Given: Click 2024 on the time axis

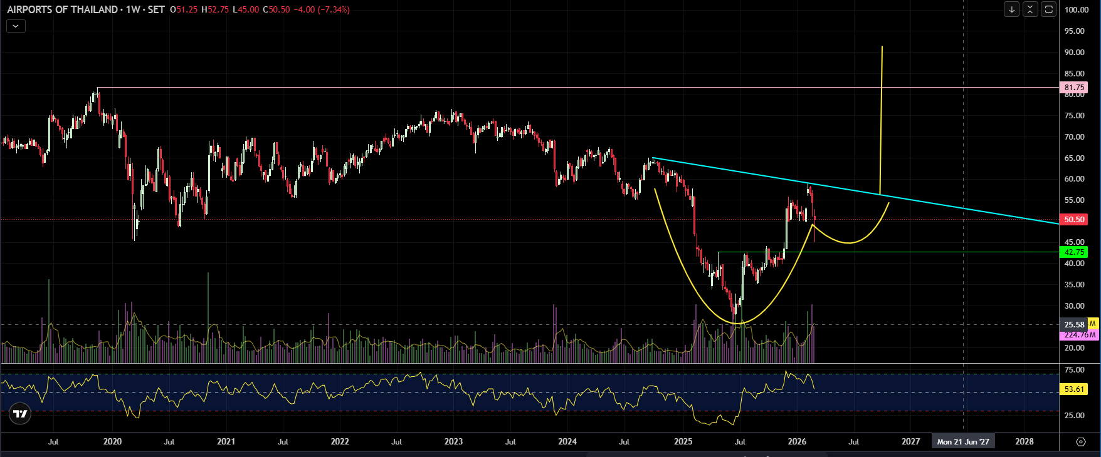Looking at the screenshot, I should [x=567, y=441].
